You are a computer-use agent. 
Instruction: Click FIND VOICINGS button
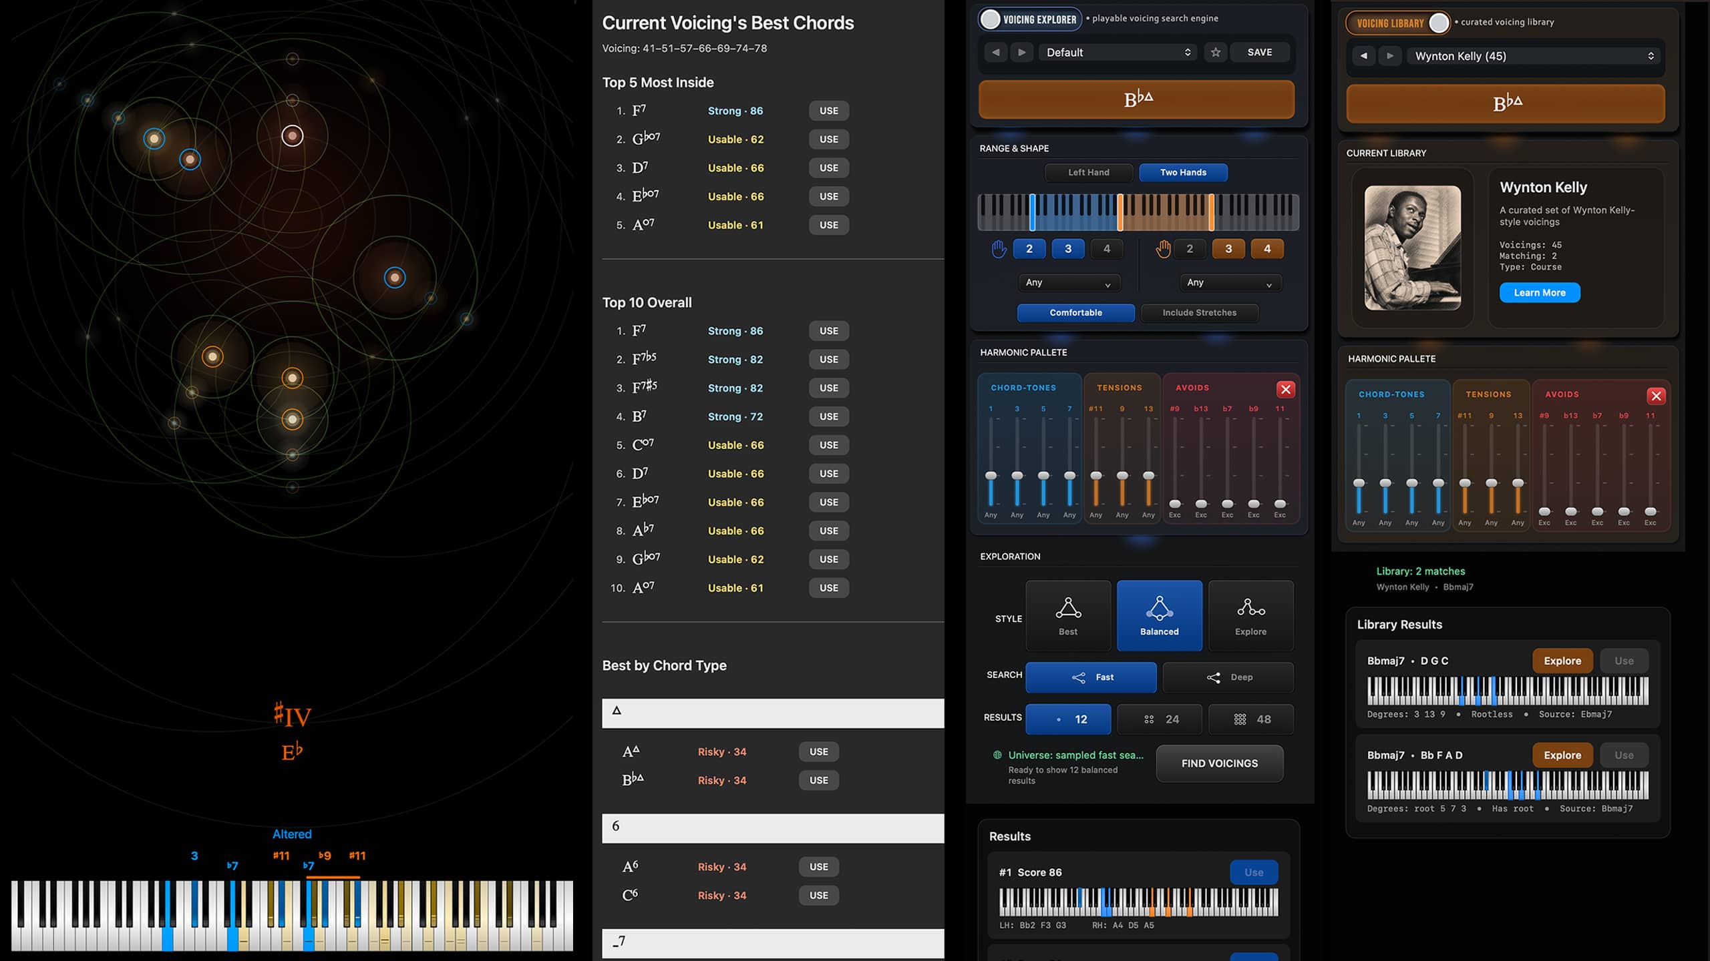1220,763
